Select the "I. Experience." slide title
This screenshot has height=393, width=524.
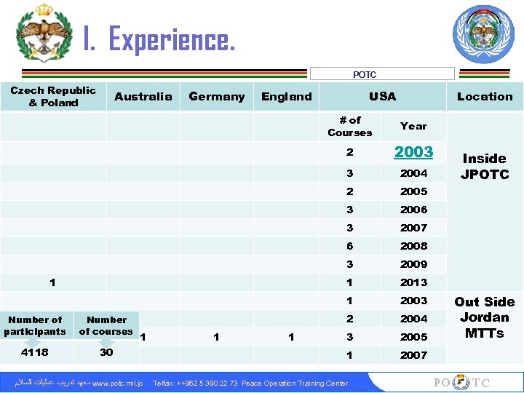(x=159, y=39)
